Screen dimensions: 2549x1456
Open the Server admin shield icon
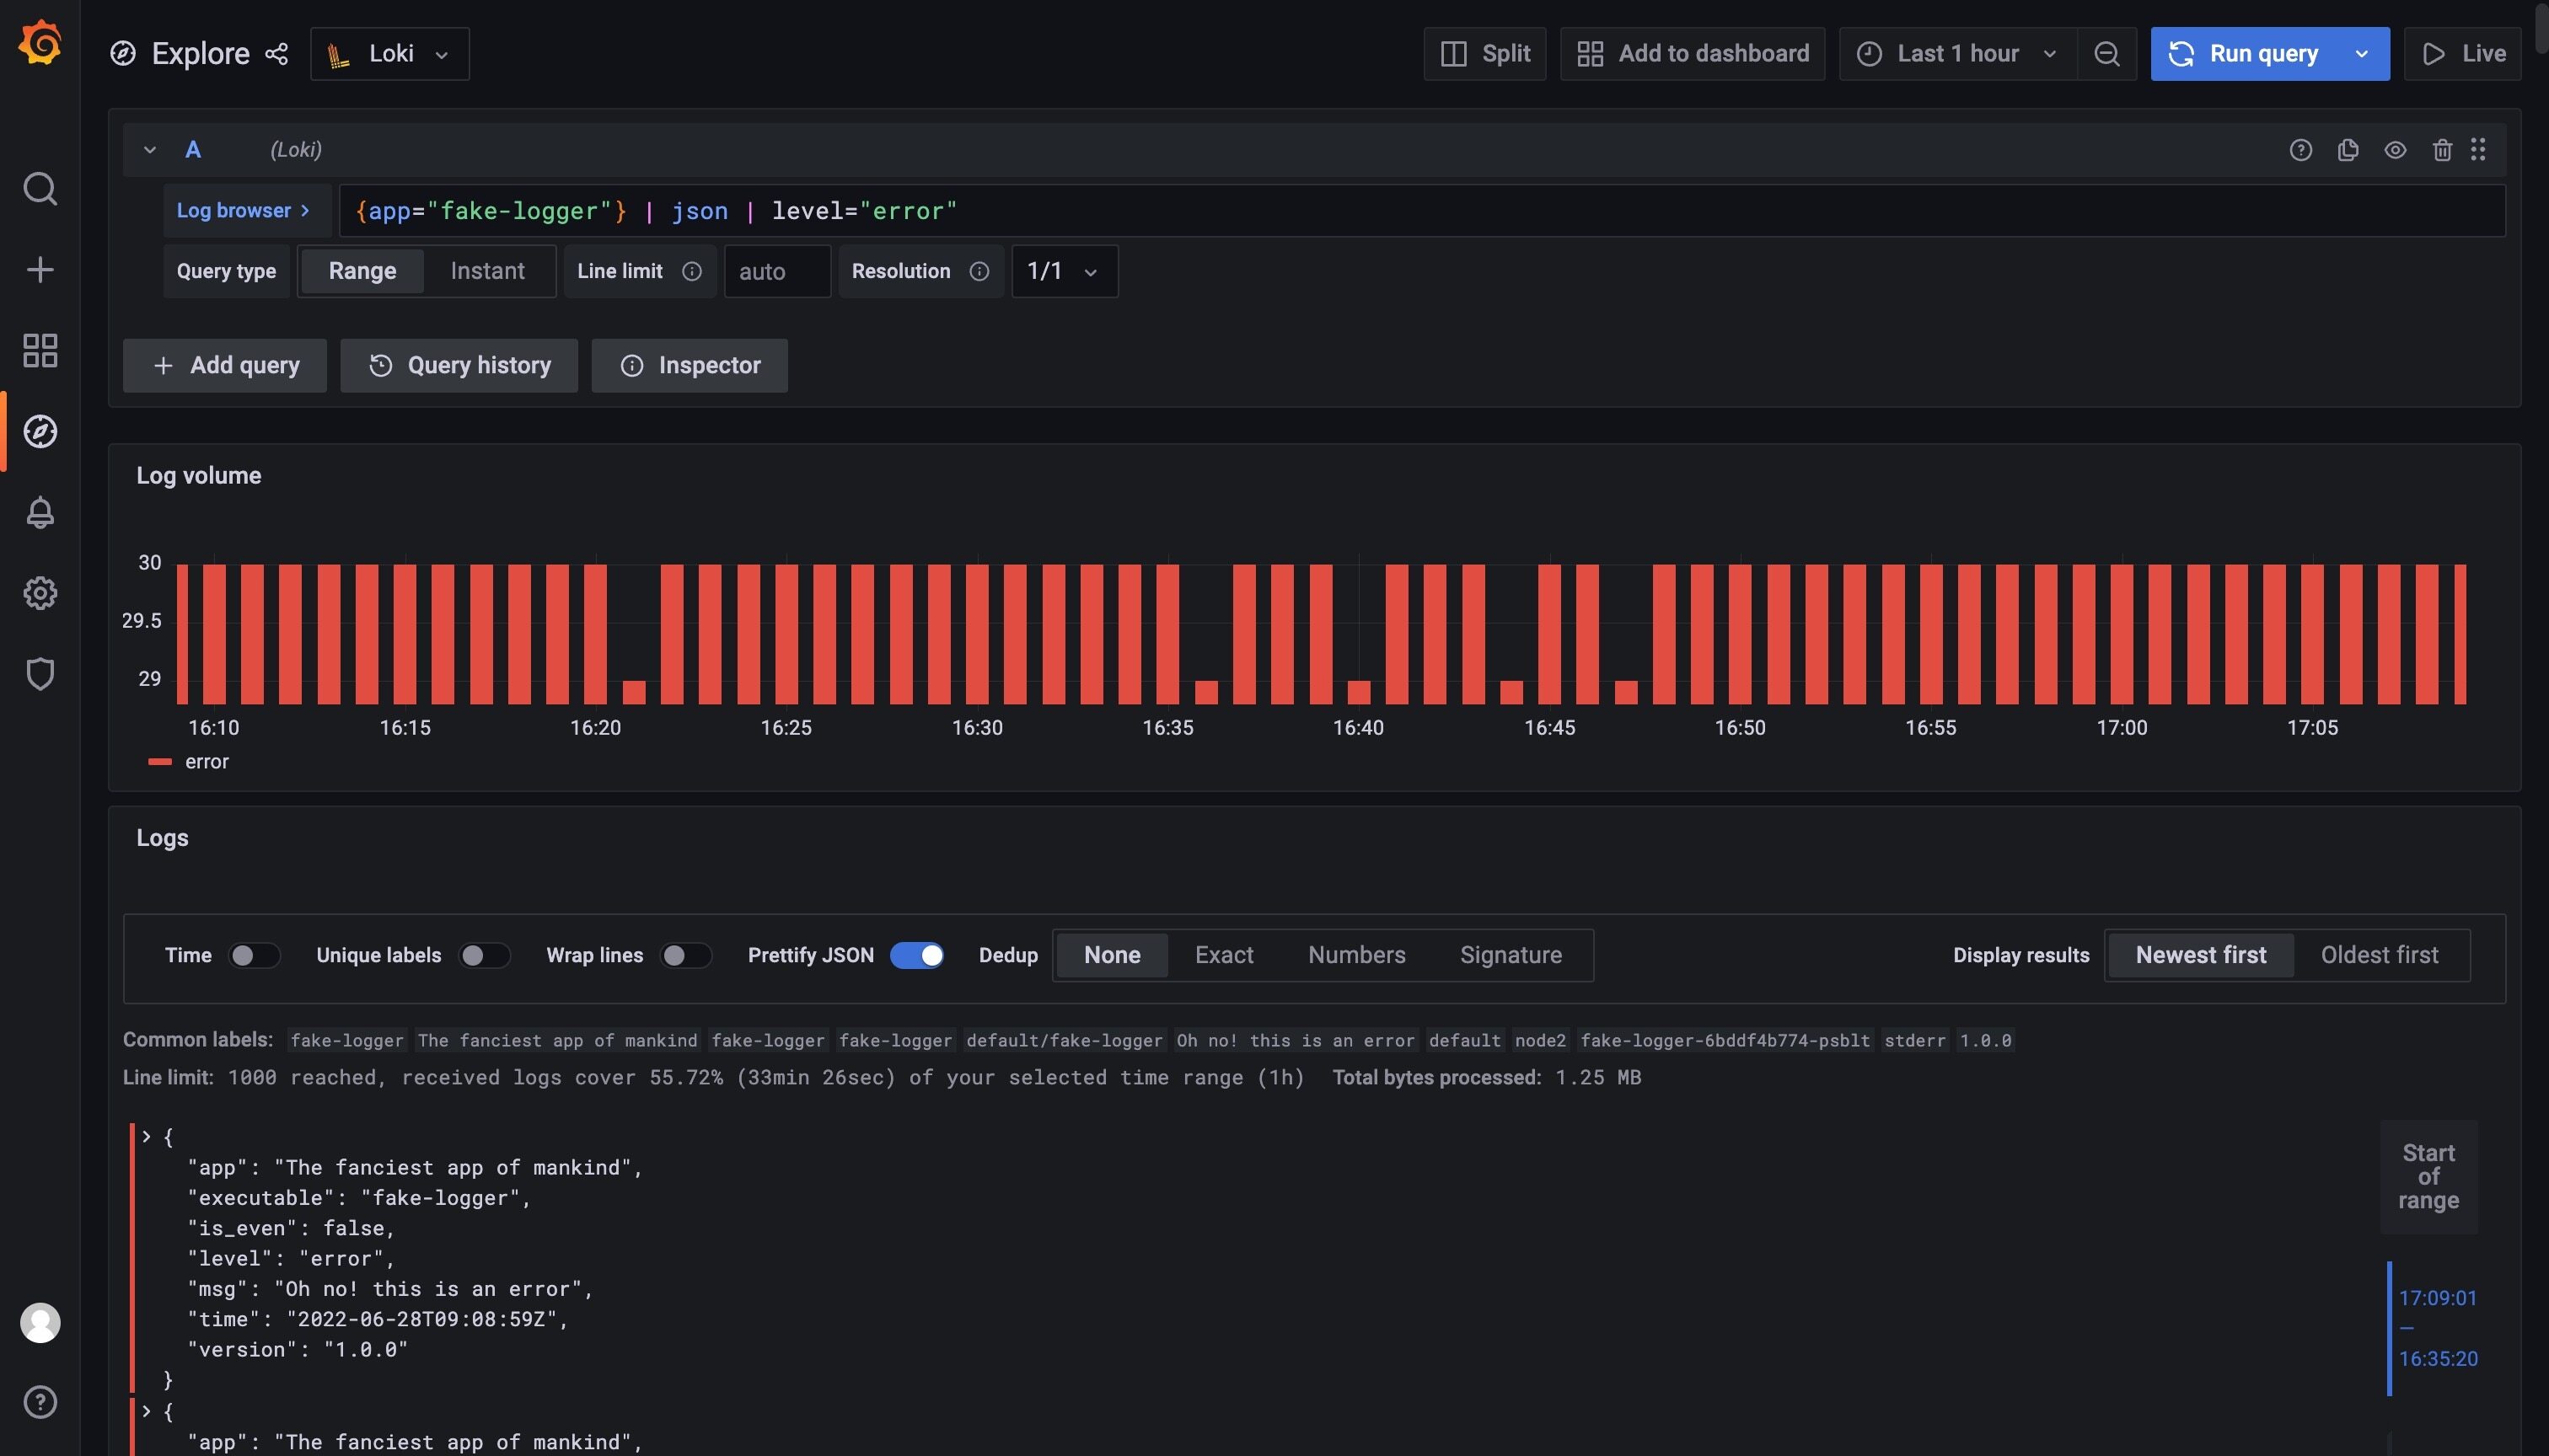[40, 674]
